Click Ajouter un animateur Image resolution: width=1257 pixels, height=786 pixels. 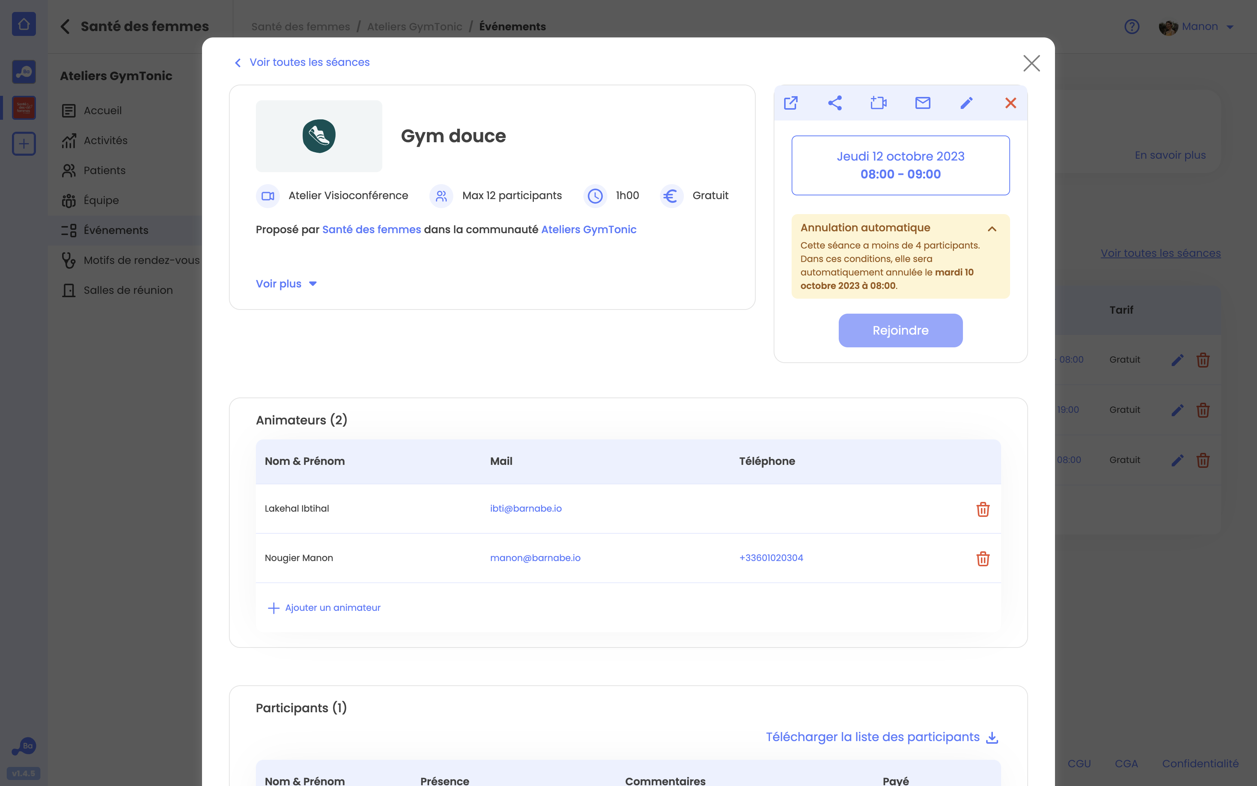(x=324, y=608)
